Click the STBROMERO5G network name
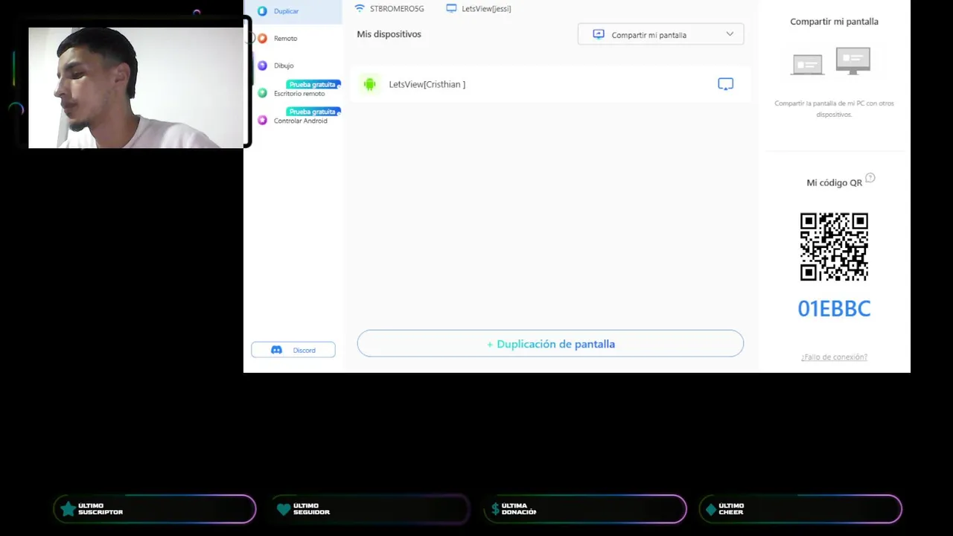This screenshot has width=953, height=536. [397, 9]
